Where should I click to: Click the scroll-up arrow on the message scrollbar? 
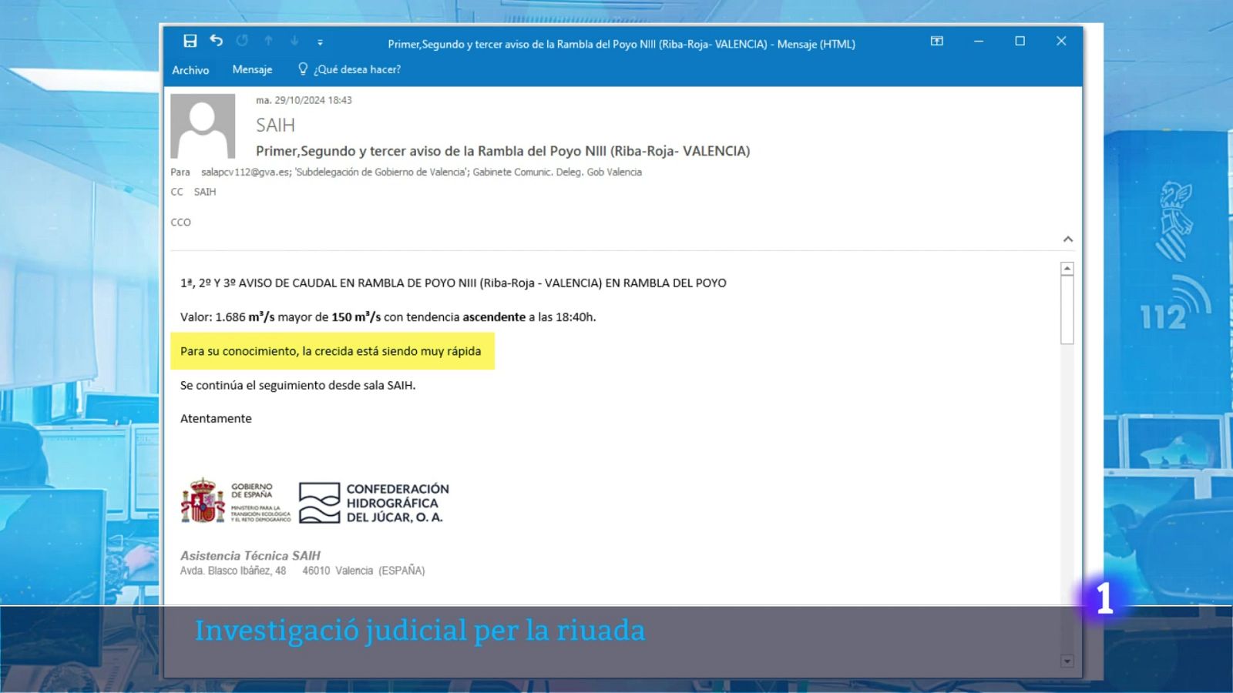pyautogui.click(x=1067, y=268)
